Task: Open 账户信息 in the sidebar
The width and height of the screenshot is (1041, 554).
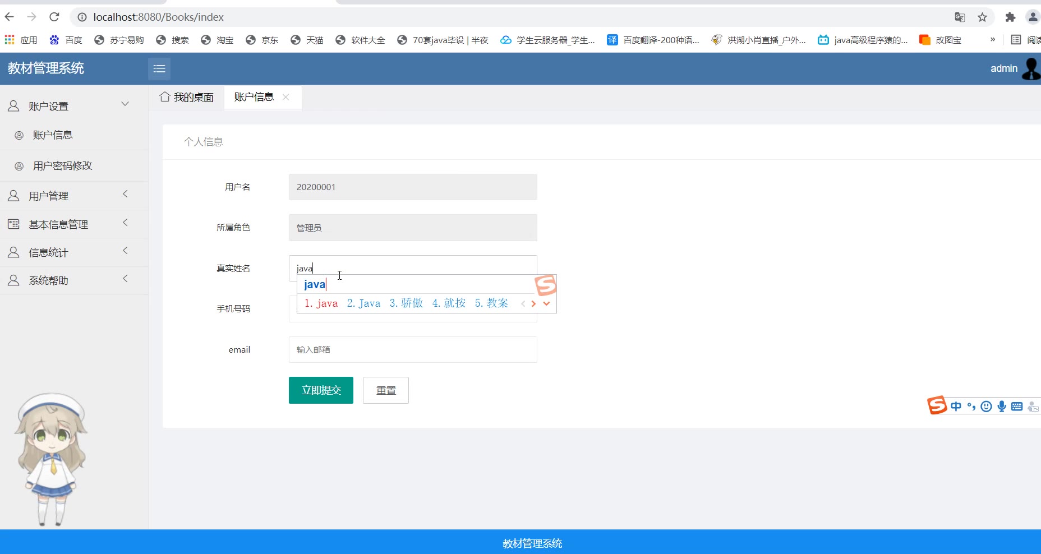Action: tap(53, 135)
